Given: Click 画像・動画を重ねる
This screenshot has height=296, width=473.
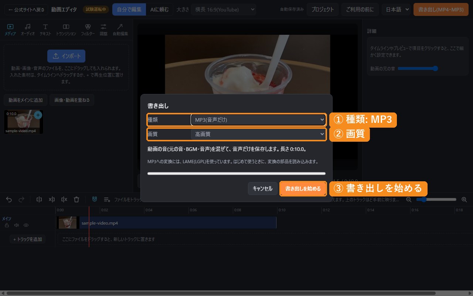Looking at the screenshot, I should 72,100.
